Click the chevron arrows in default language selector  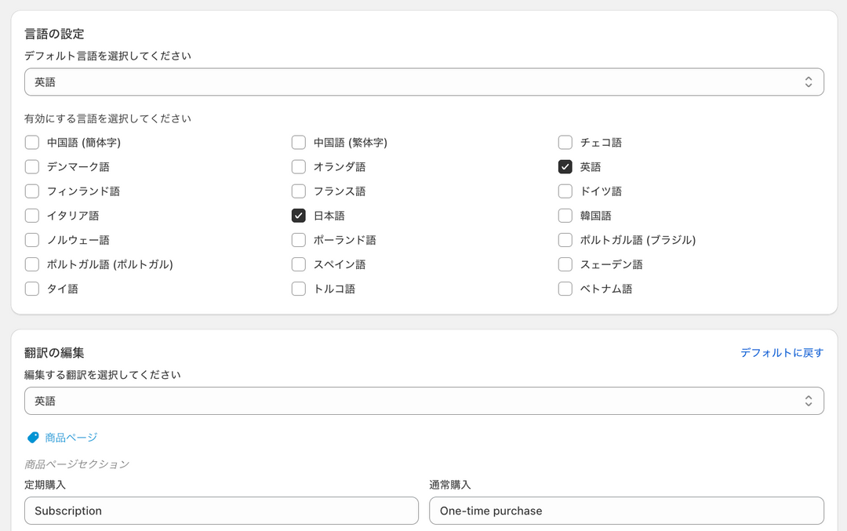(x=808, y=82)
